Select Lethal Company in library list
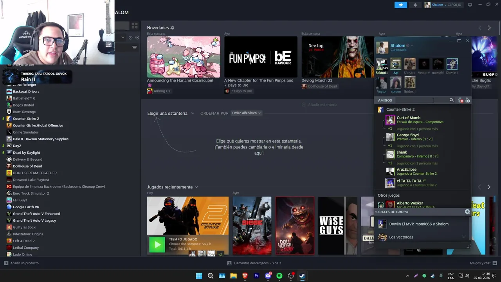The image size is (501, 282). pos(25,248)
